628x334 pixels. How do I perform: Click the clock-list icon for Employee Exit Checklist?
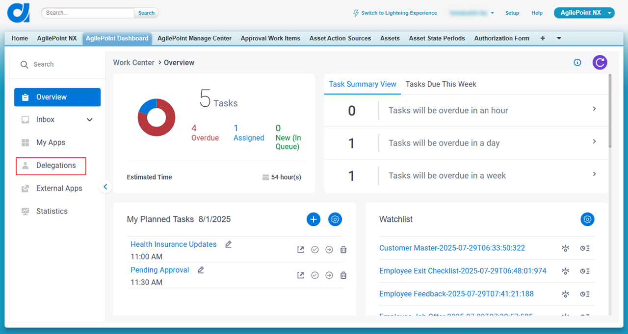point(585,271)
